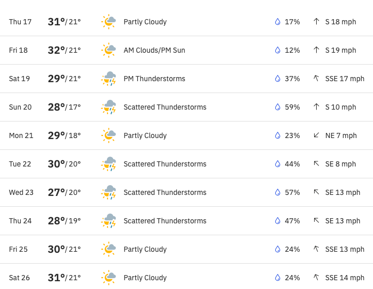Expand the Fri 18 forecast row
The width and height of the screenshot is (373, 289).
coord(186,50)
